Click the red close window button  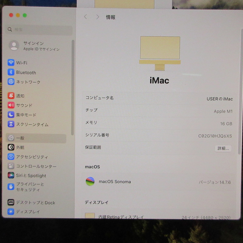[11, 15]
